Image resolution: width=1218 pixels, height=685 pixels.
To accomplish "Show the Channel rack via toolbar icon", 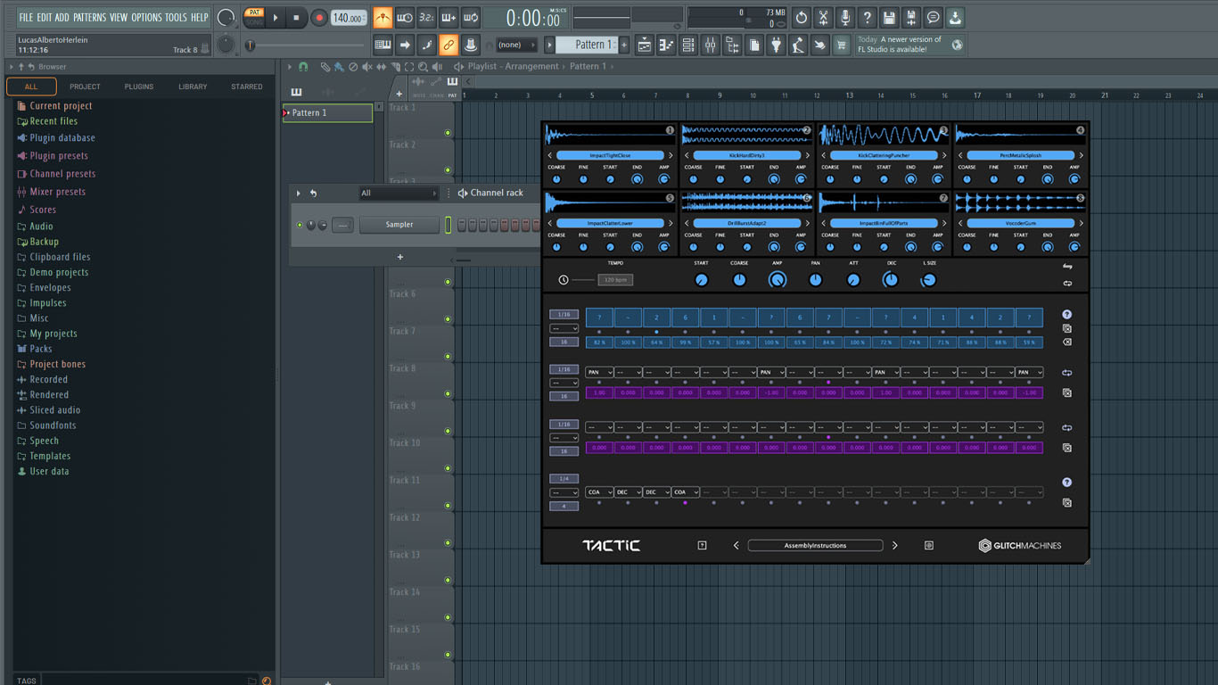I will 687,45.
